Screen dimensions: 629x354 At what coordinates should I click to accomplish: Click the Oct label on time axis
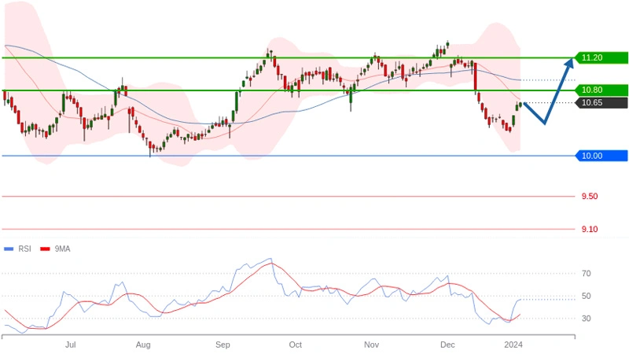(295, 345)
